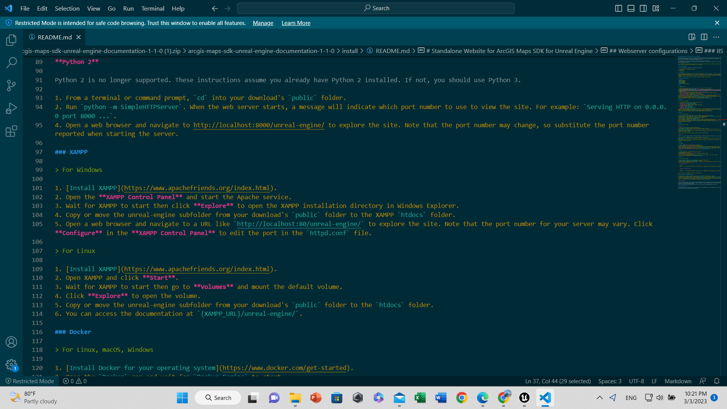Click the Learn More link in banner
Screen dimensions: 727x409
[296, 23]
